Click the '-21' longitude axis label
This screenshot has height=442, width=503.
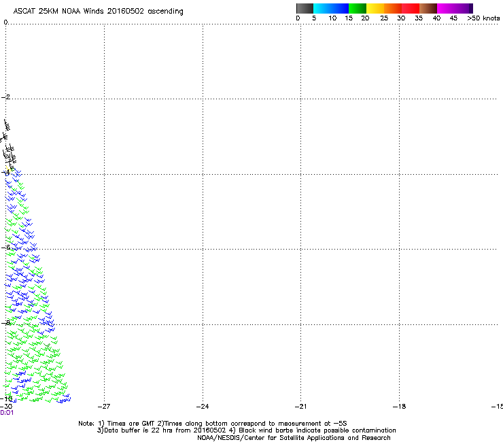[300, 407]
